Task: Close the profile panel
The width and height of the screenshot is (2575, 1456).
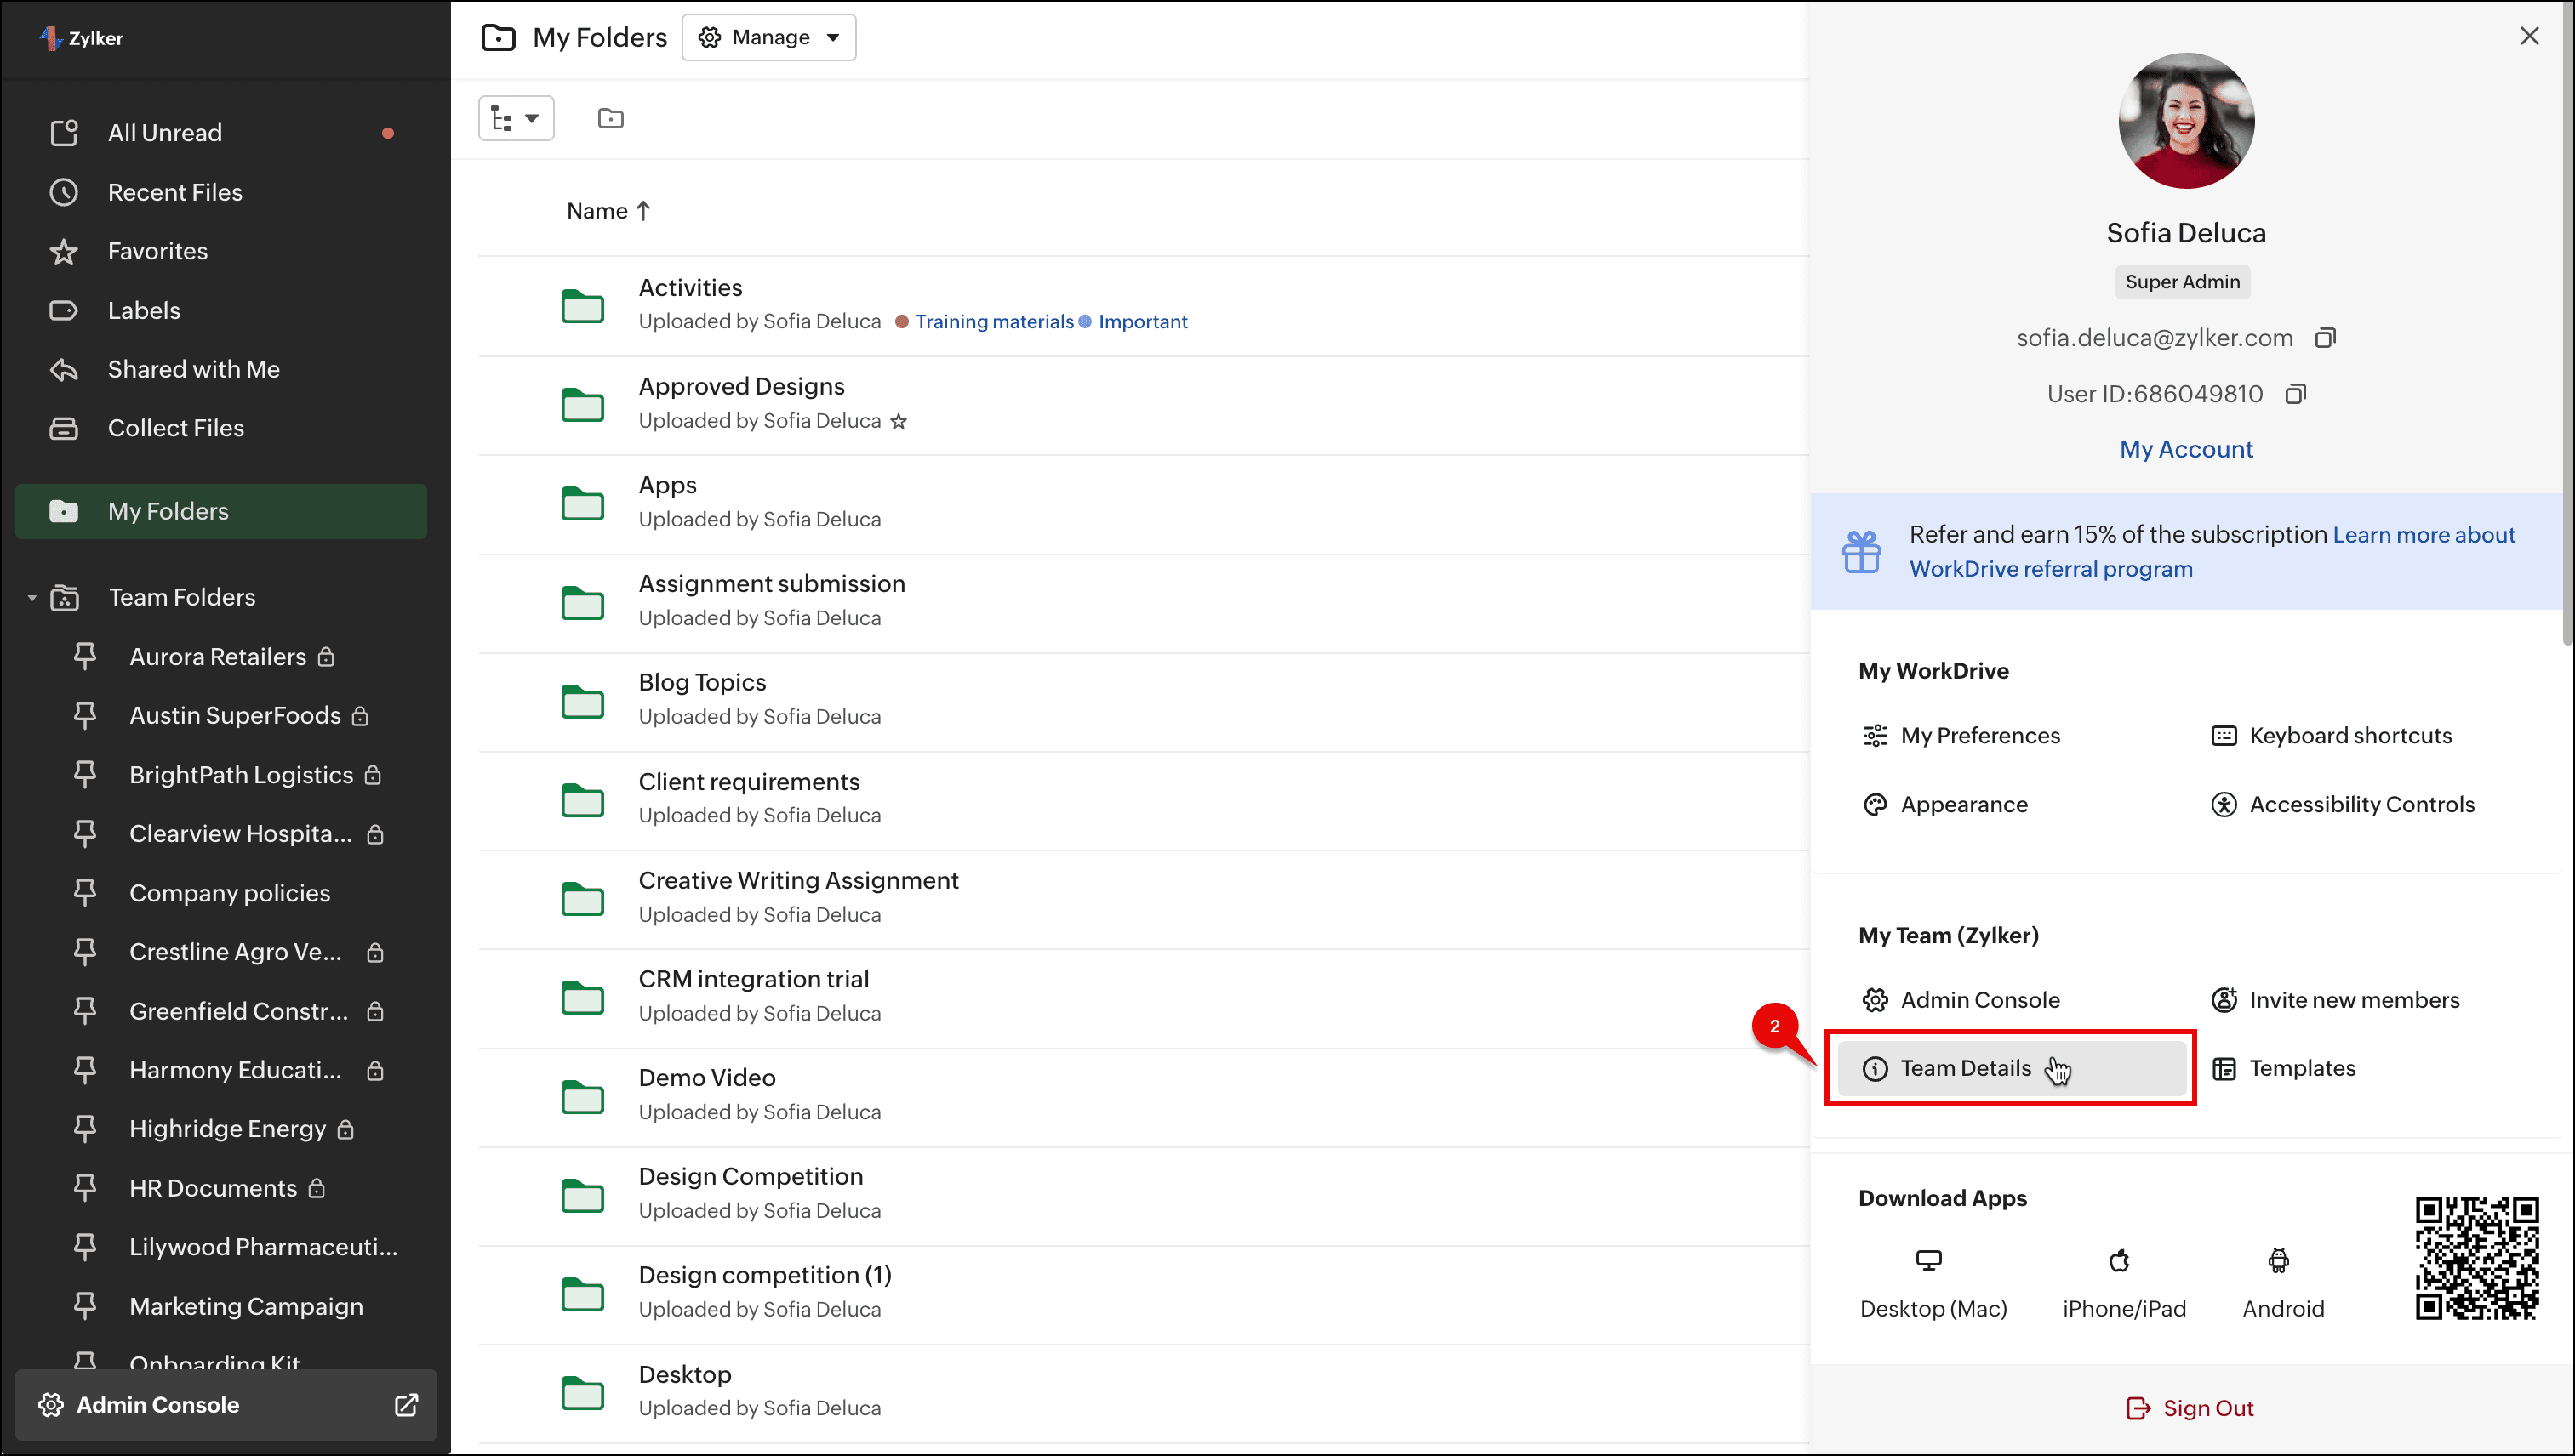Action: [x=2529, y=36]
